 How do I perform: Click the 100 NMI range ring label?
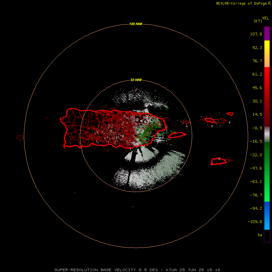[136, 24]
